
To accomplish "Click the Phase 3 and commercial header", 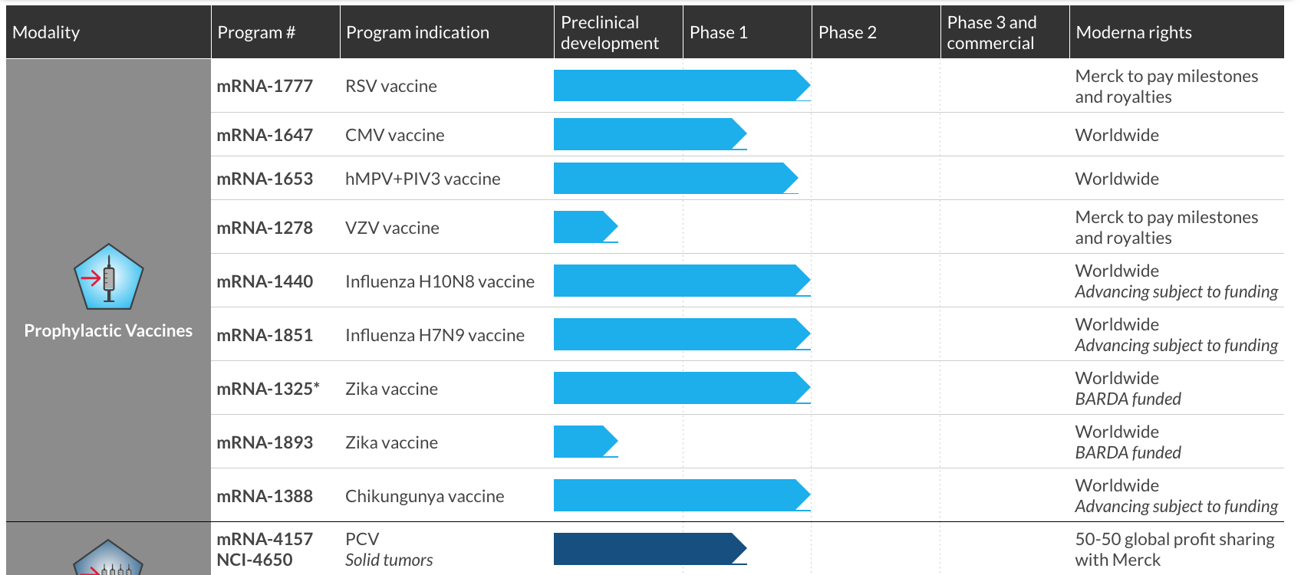I will point(991,32).
